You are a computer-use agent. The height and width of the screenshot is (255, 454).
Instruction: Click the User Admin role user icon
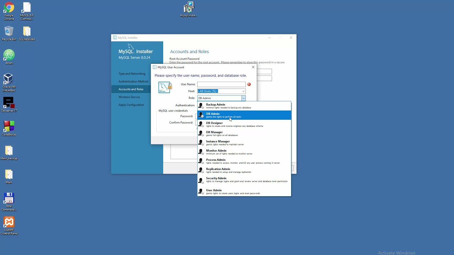click(x=201, y=192)
